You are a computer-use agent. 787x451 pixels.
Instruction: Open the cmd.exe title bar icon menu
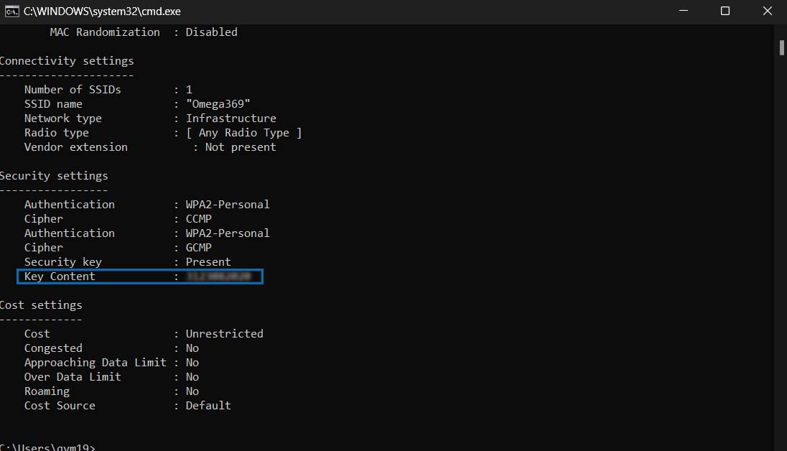point(11,11)
